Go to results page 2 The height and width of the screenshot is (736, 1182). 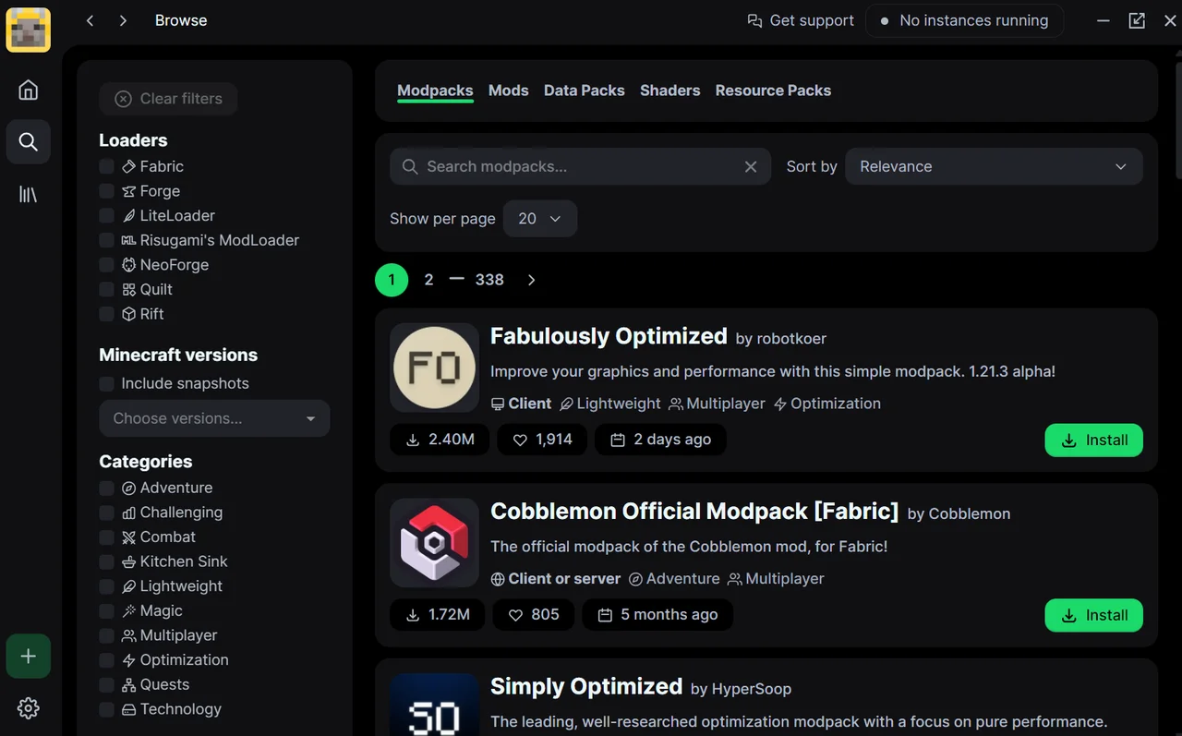point(428,280)
